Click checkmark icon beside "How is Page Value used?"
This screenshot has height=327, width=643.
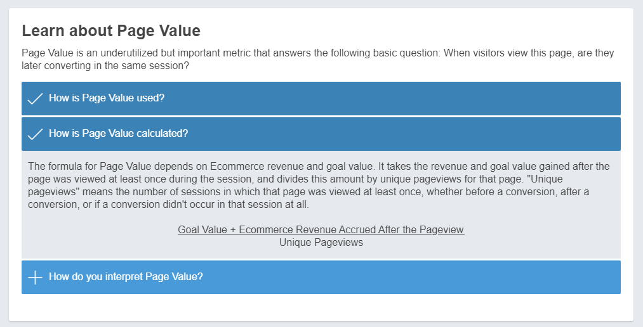(x=36, y=99)
